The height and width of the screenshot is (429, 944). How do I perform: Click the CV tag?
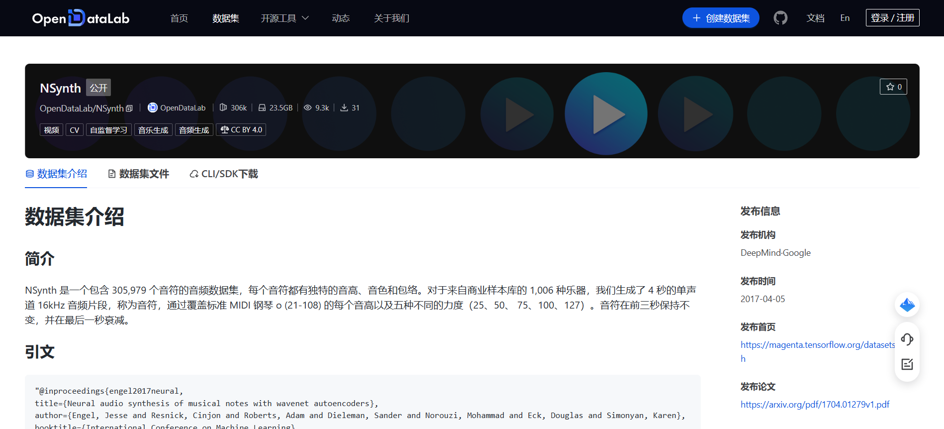(75, 130)
